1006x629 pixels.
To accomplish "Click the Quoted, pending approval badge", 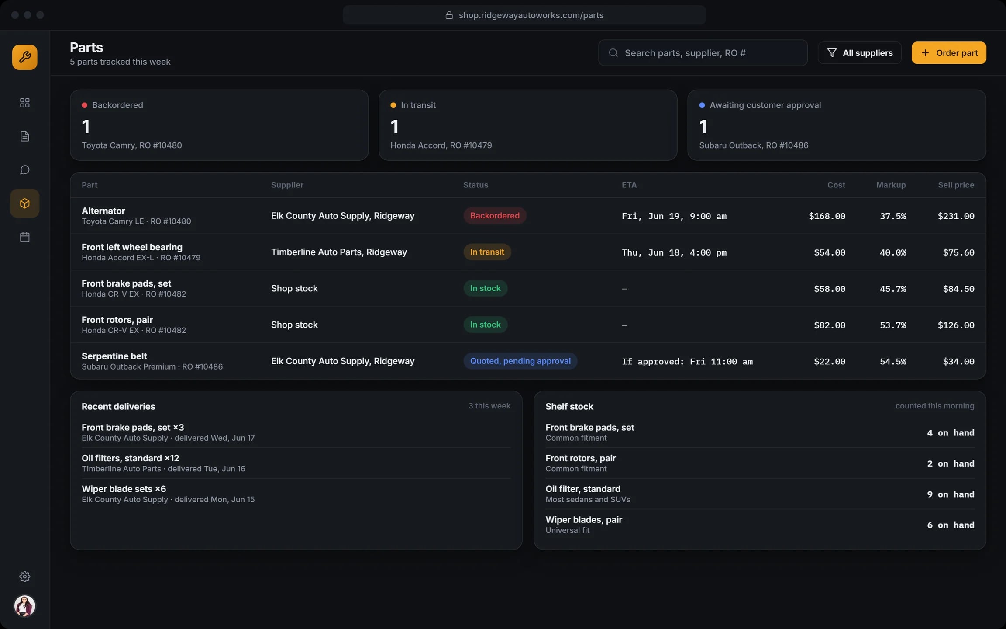I will [520, 361].
